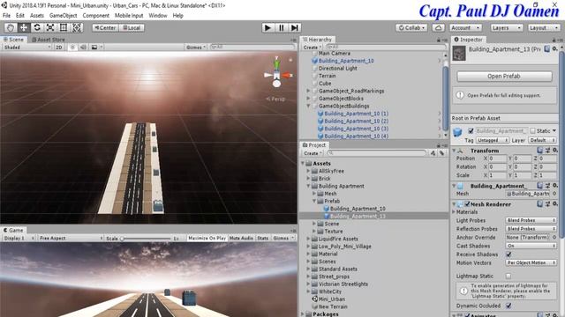Click the Open Prefab button

coord(504,77)
